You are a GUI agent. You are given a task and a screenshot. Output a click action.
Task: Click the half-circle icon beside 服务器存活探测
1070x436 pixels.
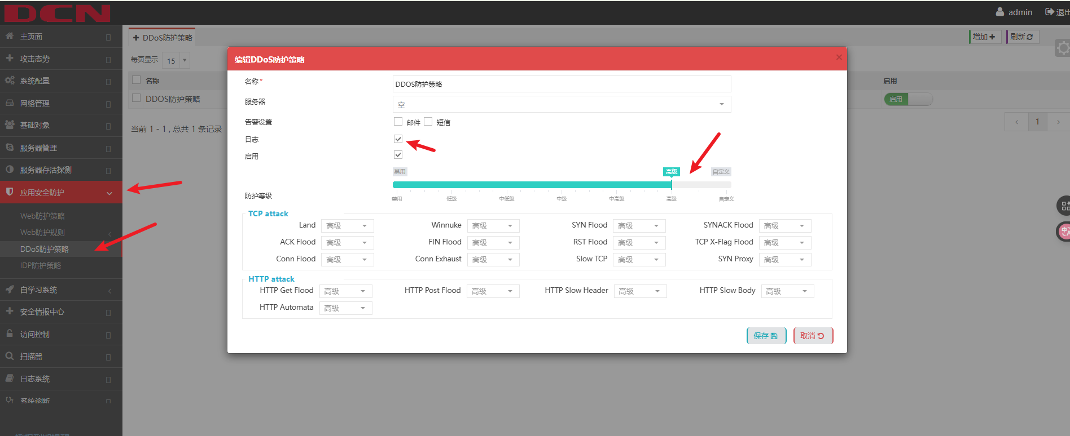(x=10, y=169)
